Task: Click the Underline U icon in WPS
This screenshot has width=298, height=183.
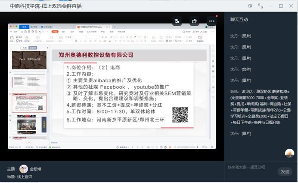Action: point(86,41)
